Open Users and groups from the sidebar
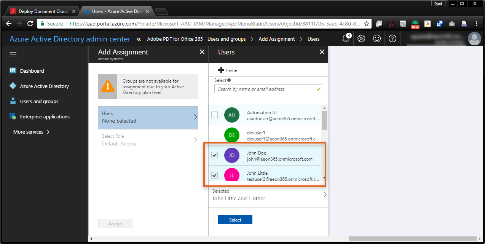 [x=39, y=101]
